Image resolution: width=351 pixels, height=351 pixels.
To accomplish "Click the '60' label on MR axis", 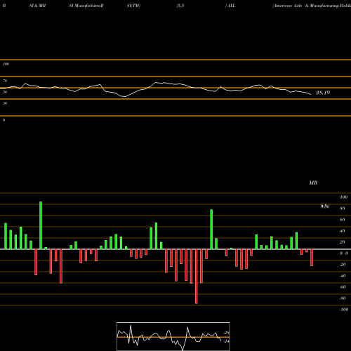I will coord(343,220).
